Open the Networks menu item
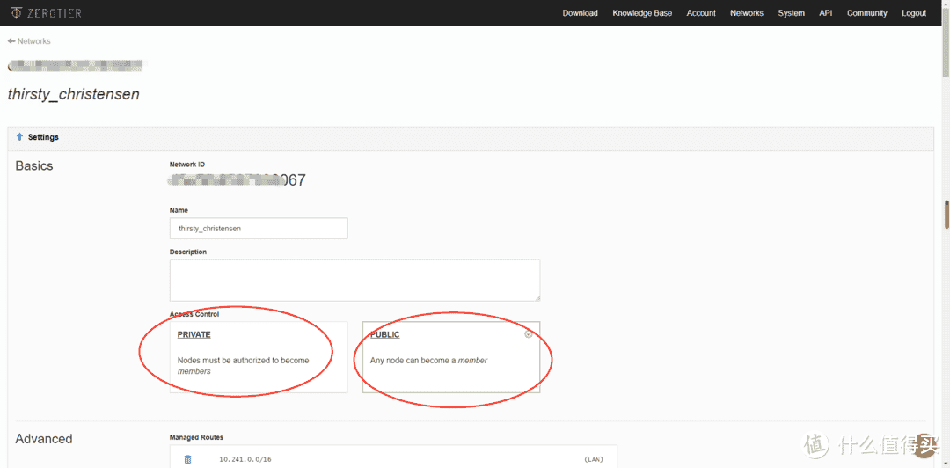 point(747,12)
